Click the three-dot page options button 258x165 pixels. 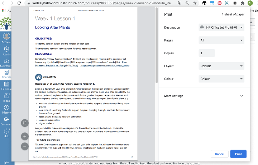click(252, 37)
